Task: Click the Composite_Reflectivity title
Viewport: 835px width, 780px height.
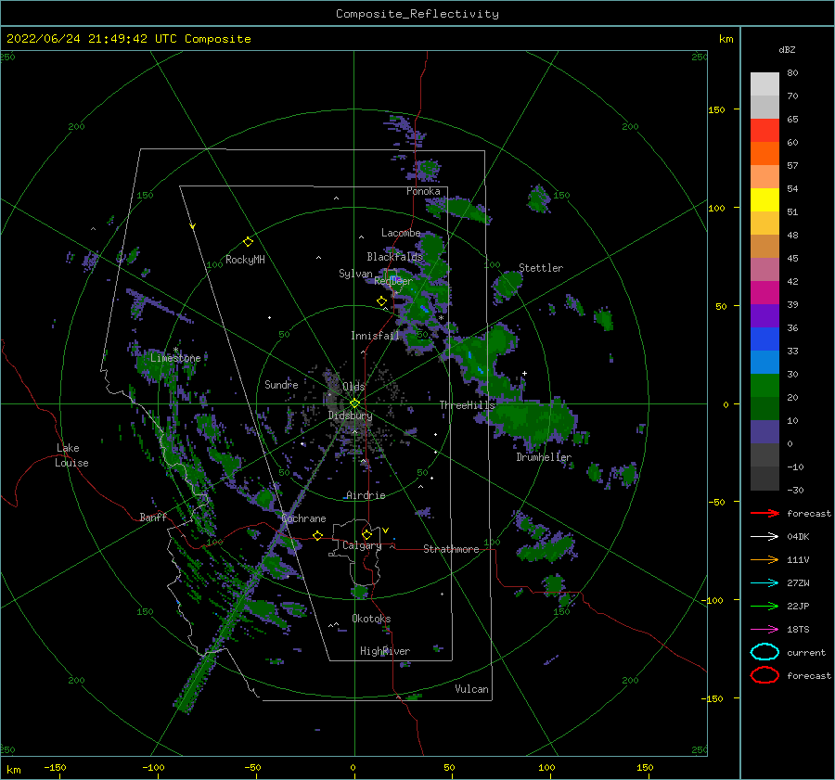Action: click(x=417, y=14)
